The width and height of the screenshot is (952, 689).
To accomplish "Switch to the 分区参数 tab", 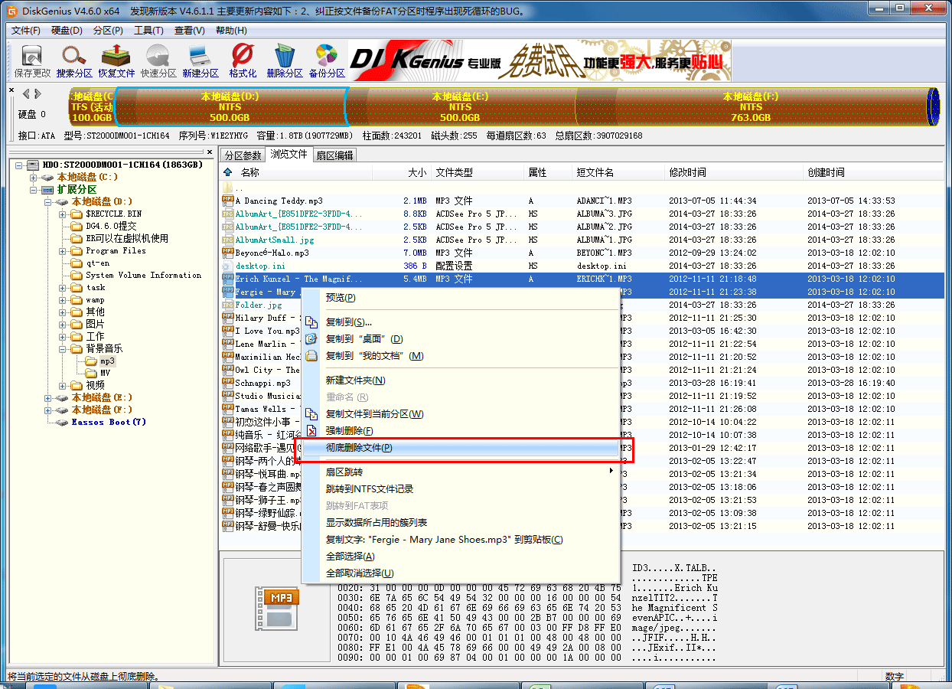I will point(243,155).
